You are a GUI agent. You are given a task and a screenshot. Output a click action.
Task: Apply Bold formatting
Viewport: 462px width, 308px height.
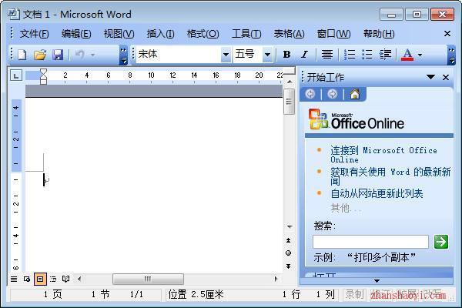point(286,54)
